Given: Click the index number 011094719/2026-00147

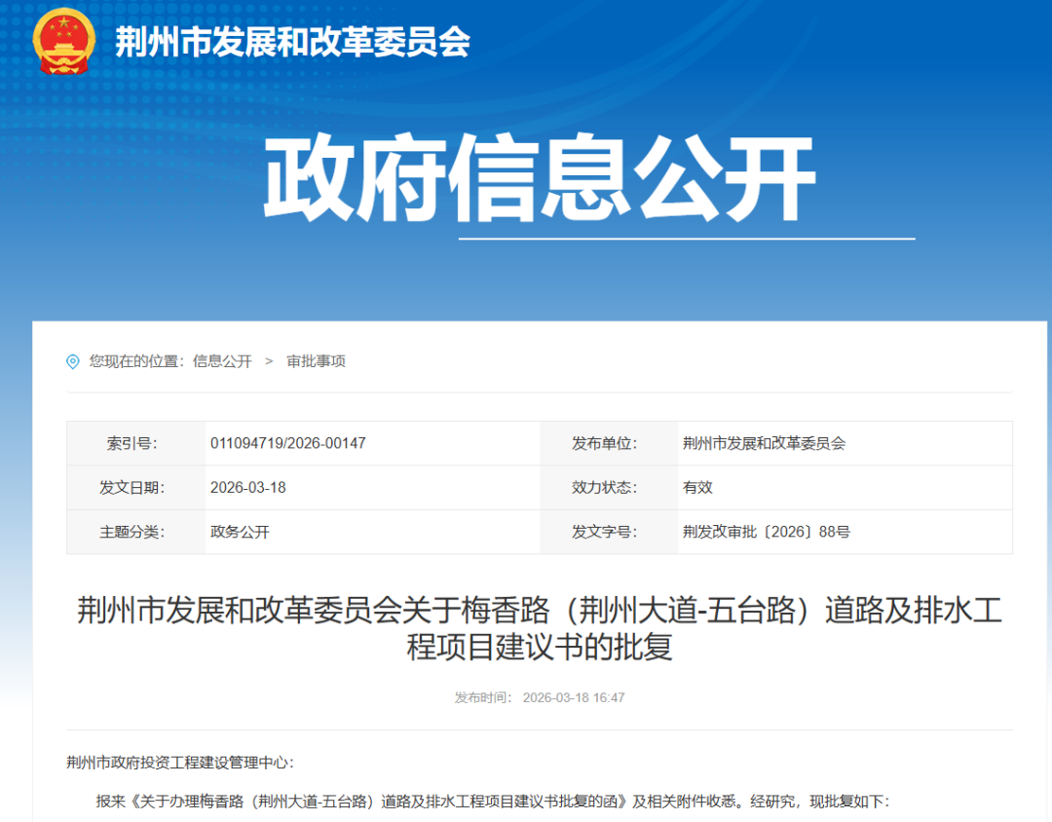Looking at the screenshot, I should click(x=286, y=442).
